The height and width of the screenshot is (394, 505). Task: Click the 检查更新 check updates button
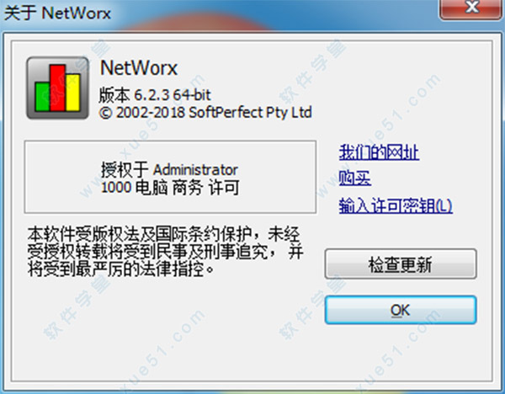(401, 264)
